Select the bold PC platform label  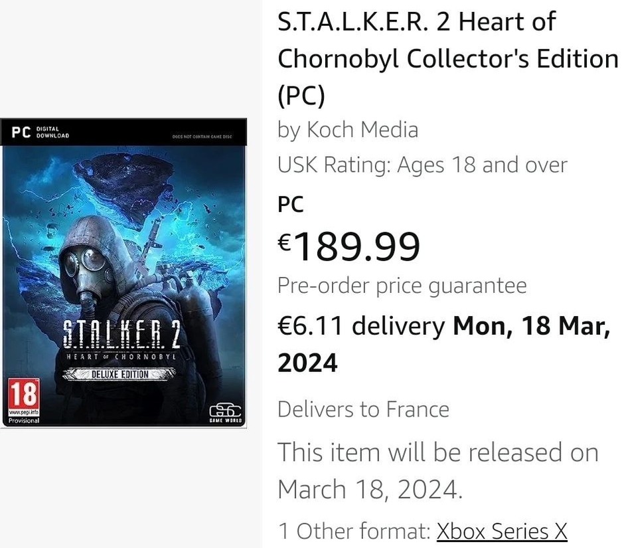pyautogui.click(x=290, y=205)
